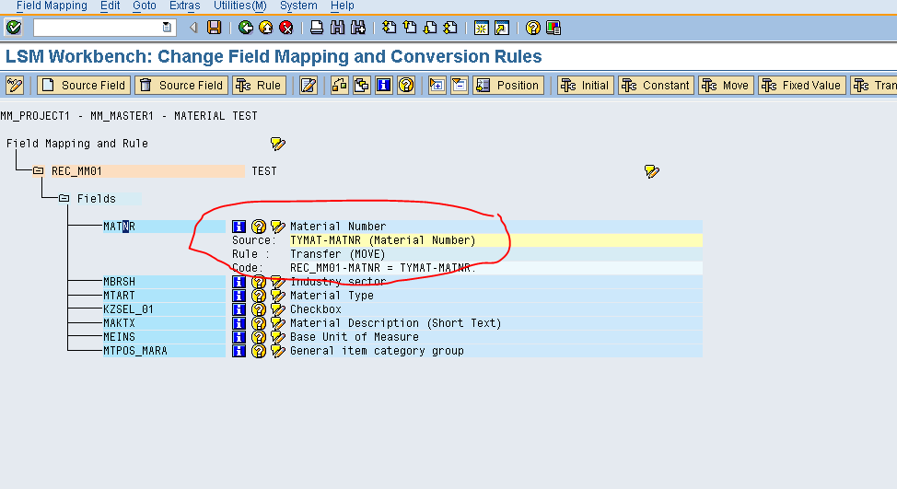Collapse the REC_MM01 folder node
The image size is (897, 489).
tap(39, 171)
